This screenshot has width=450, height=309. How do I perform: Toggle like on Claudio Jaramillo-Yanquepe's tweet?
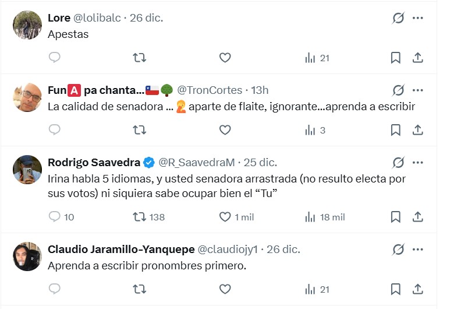(x=225, y=289)
